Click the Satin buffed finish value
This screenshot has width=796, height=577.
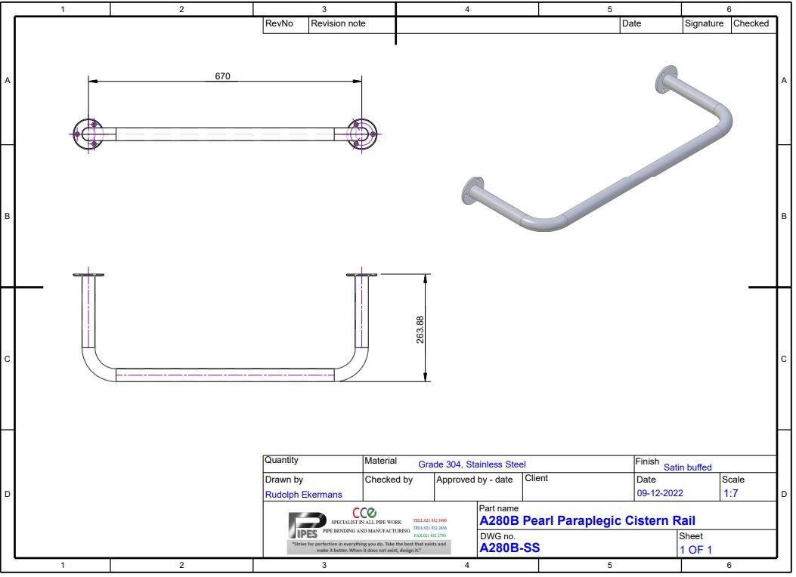687,467
